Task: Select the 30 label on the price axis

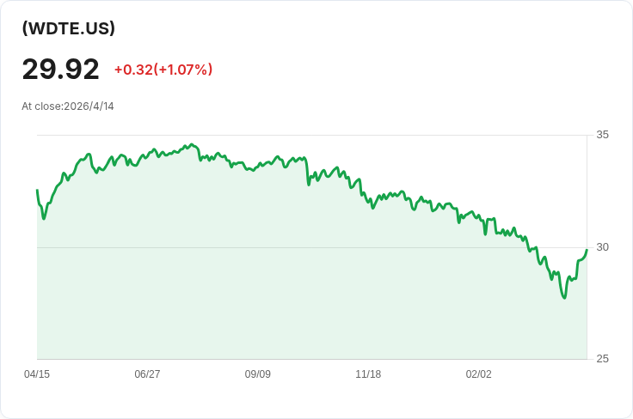Action: [602, 247]
